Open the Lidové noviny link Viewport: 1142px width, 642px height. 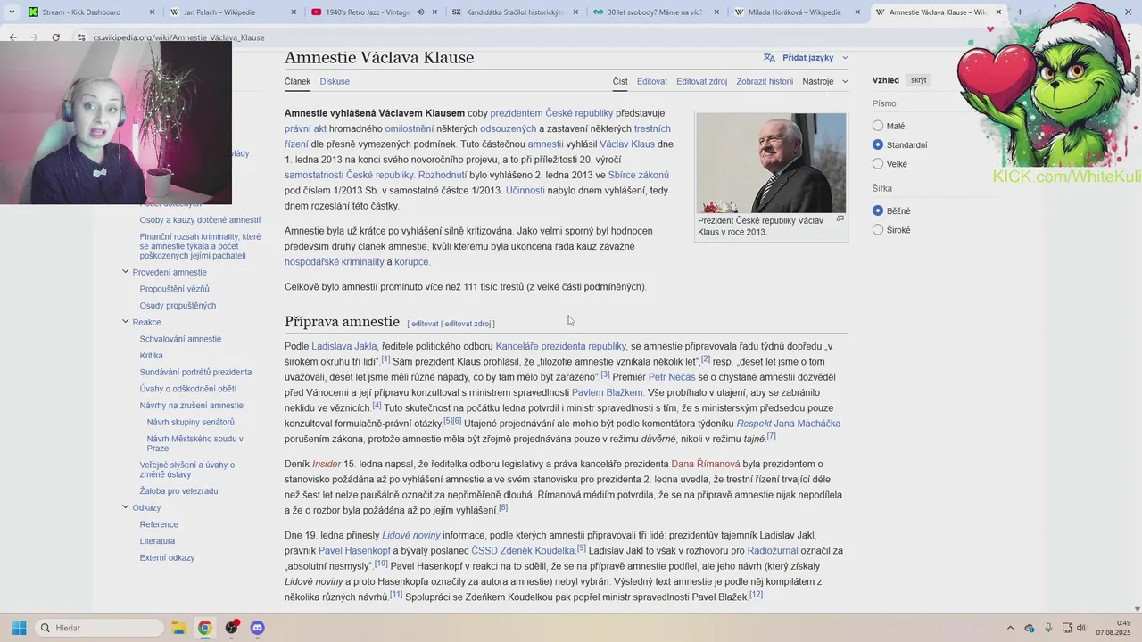pos(411,535)
